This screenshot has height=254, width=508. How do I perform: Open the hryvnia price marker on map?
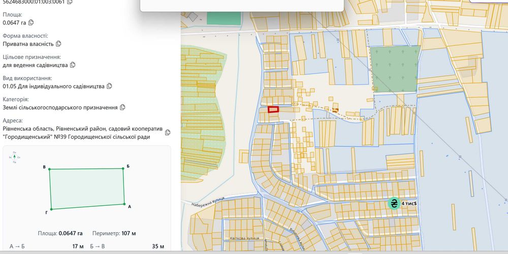[x=394, y=204]
